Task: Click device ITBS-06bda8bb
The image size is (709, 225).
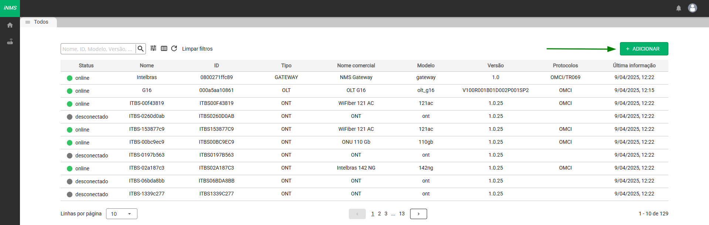Action: click(x=147, y=181)
